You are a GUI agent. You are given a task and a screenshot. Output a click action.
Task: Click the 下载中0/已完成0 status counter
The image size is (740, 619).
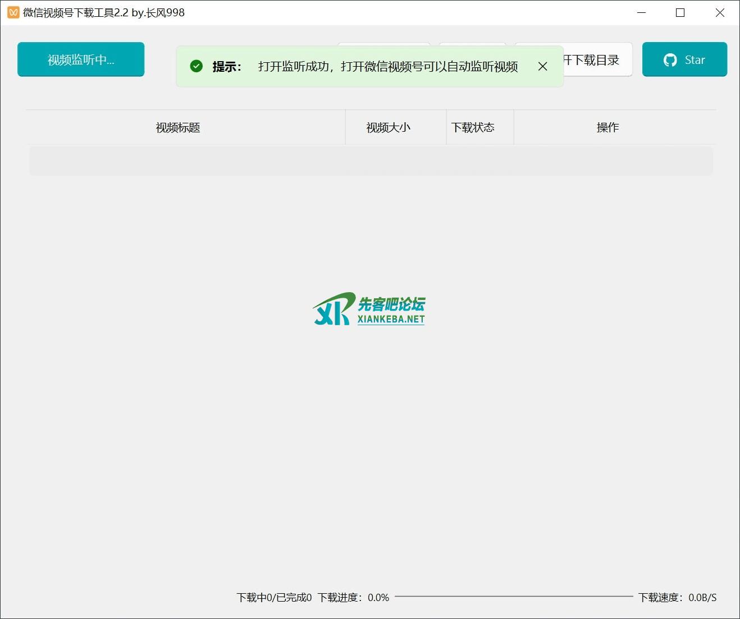point(274,598)
